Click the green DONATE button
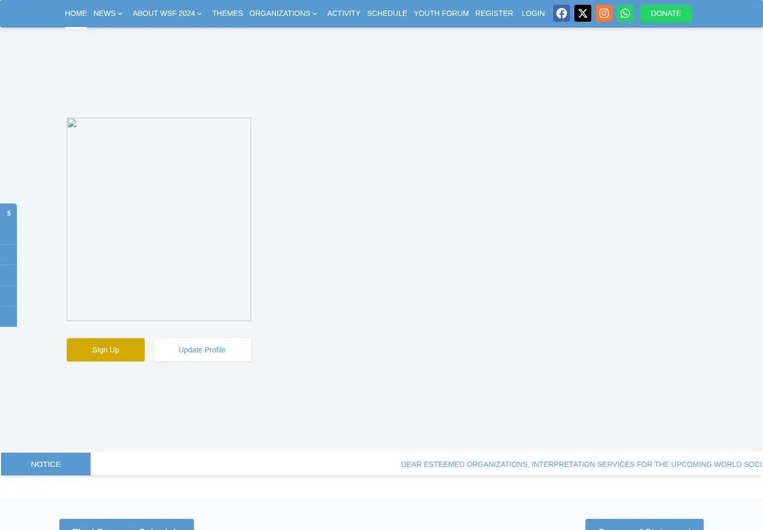 666,13
